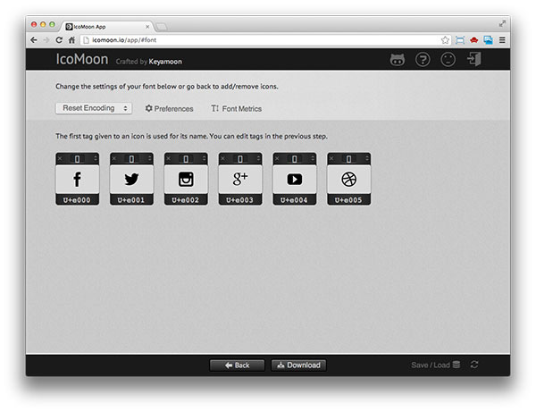Edit character field above Instagram icon

pyautogui.click(x=186, y=159)
